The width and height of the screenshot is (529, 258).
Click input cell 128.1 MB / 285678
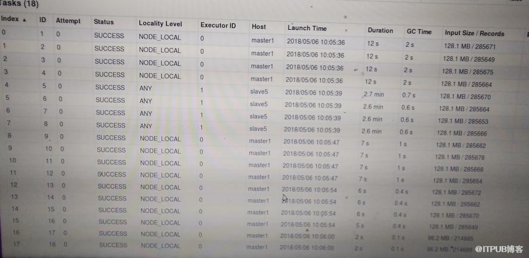pyautogui.click(x=459, y=157)
